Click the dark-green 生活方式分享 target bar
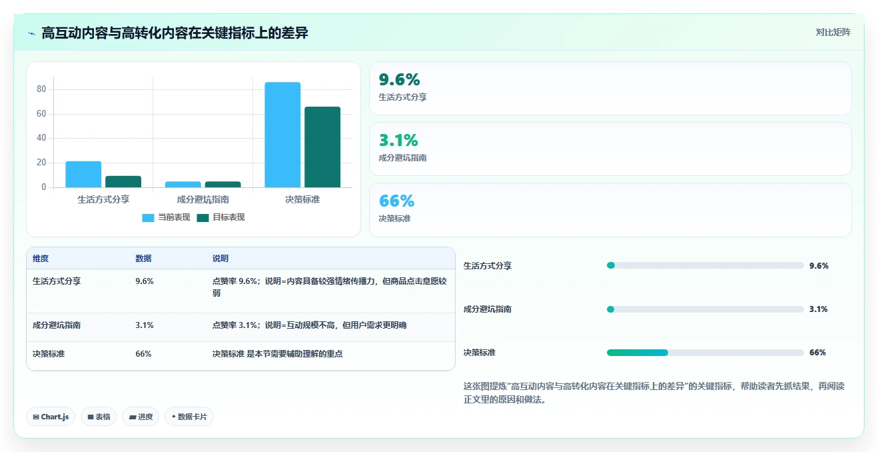Viewport: 878px width, 452px height. 123,181
